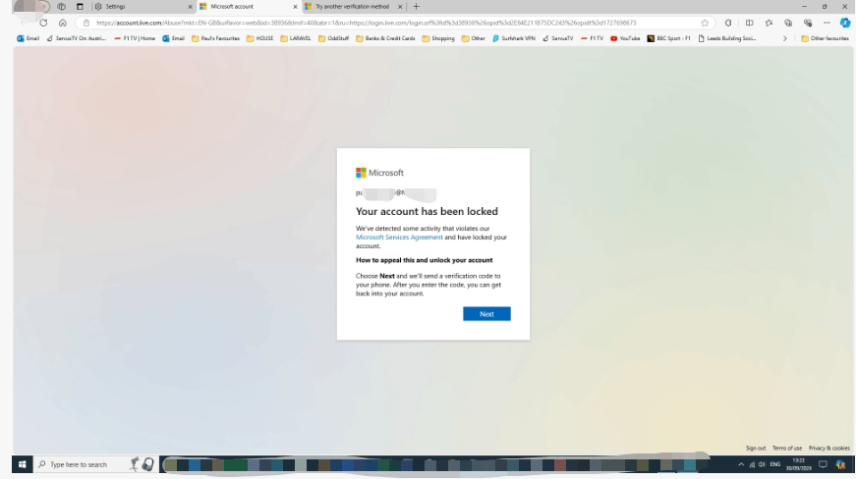Open the BBC Sport - F1 bookmark
Image resolution: width=856 pixels, height=479 pixels.
pyautogui.click(x=668, y=38)
